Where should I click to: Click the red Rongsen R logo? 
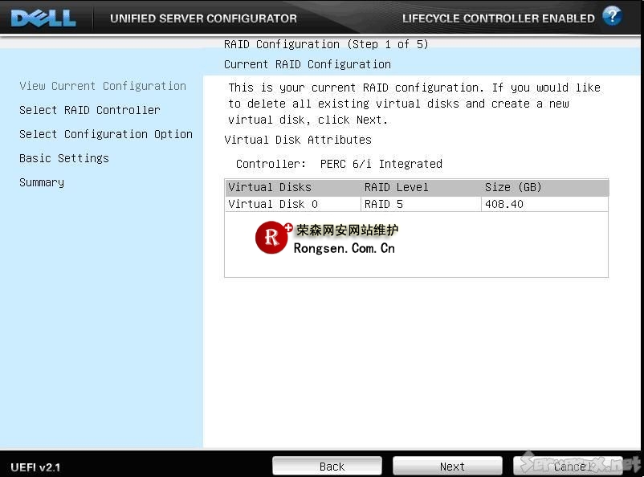click(x=271, y=238)
